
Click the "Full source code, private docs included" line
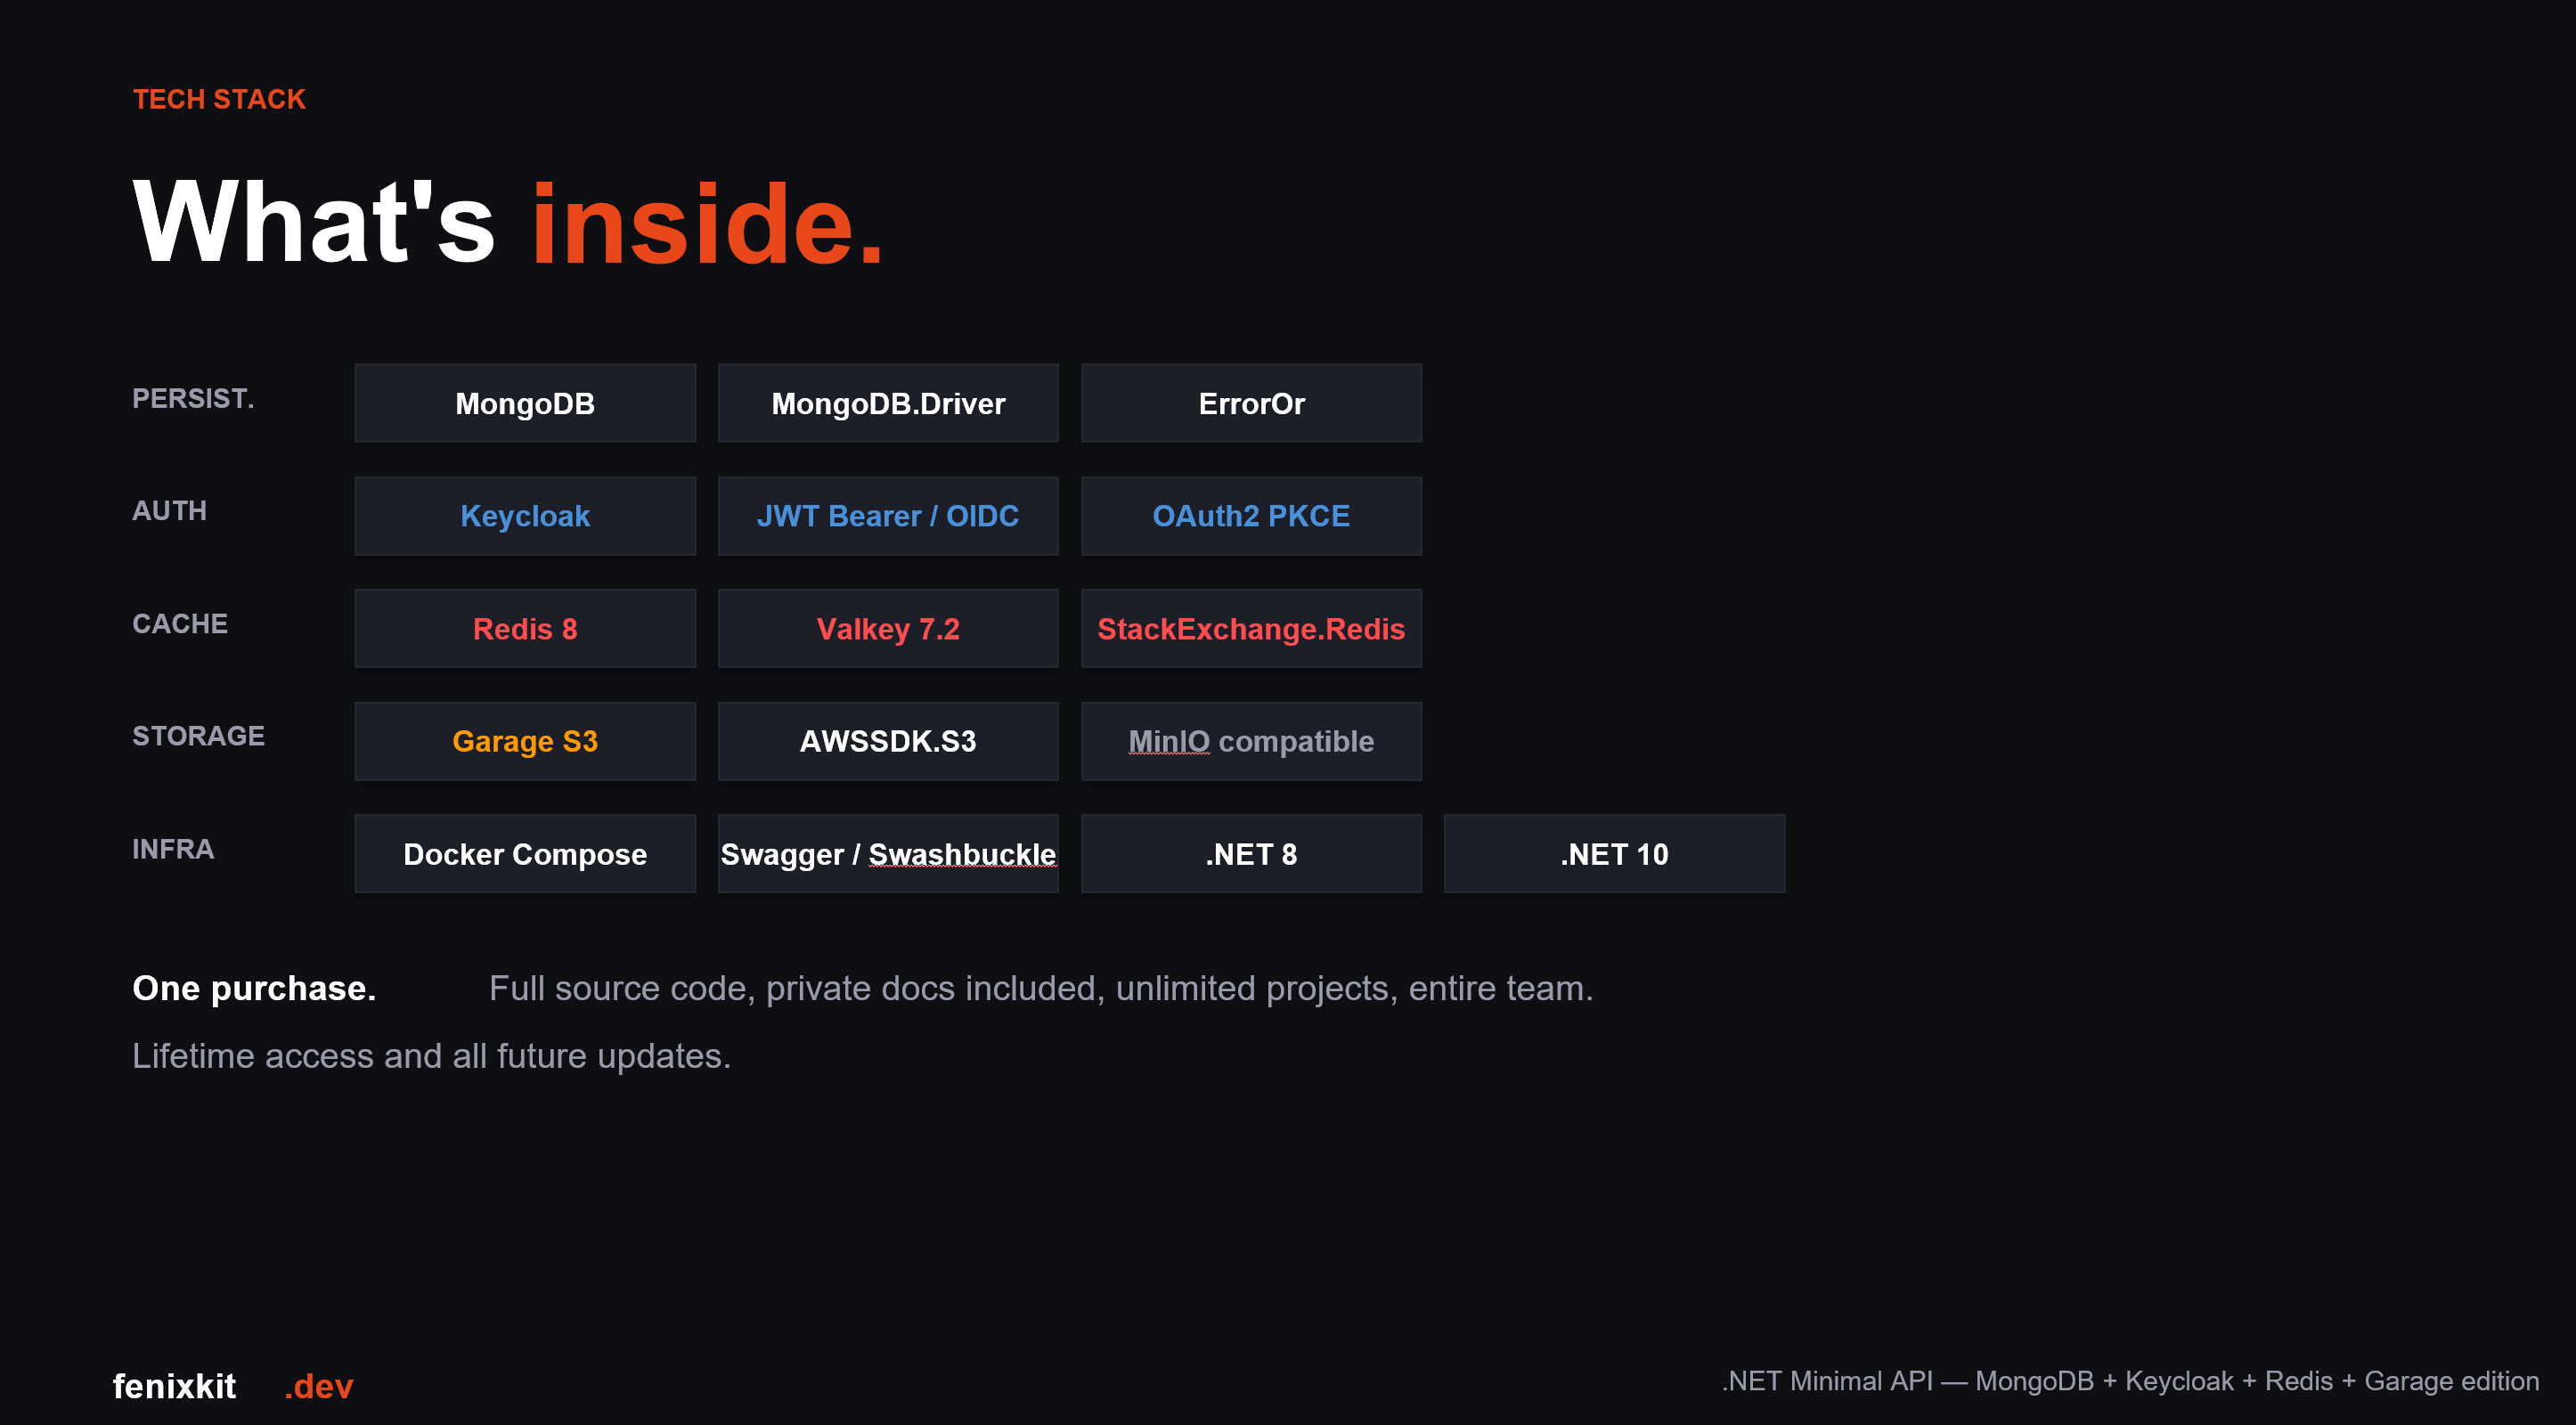coord(1041,988)
